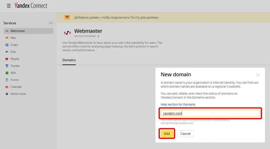The image size is (270, 149).
Task: Open the People service icon
Action: click(x=7, y=59)
